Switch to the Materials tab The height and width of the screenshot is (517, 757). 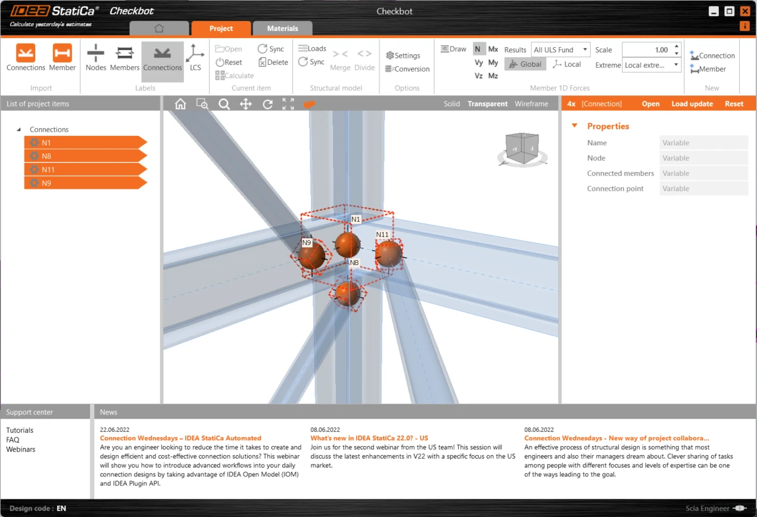click(282, 28)
